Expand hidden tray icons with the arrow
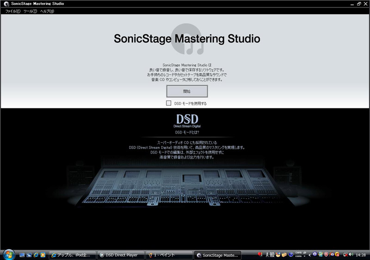Viewport: 370px width, 260px height. pos(309,255)
